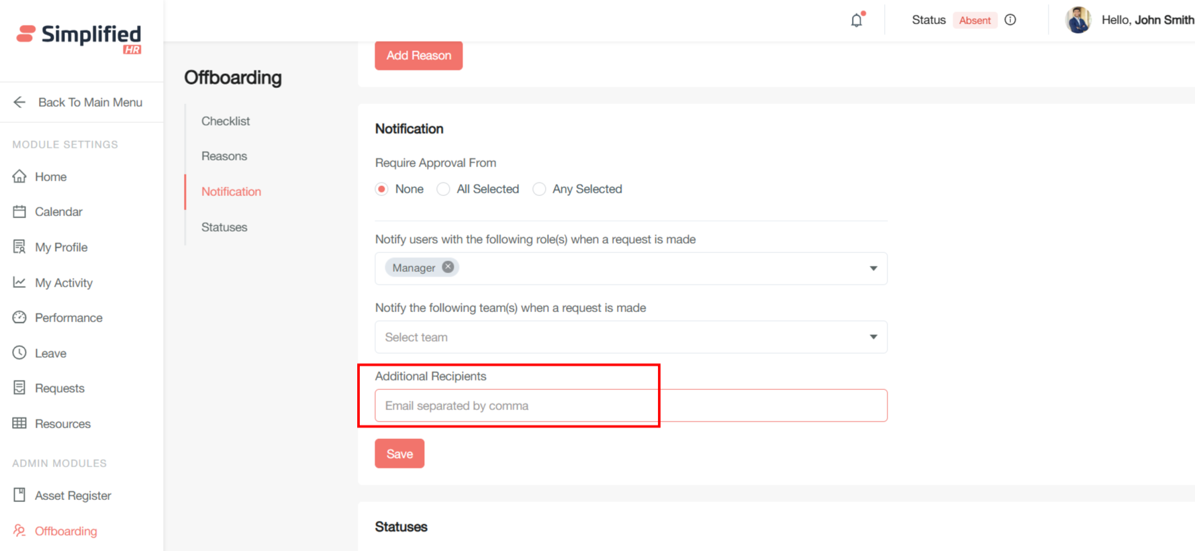Click the Performance gauge icon
1195x551 pixels.
click(19, 317)
